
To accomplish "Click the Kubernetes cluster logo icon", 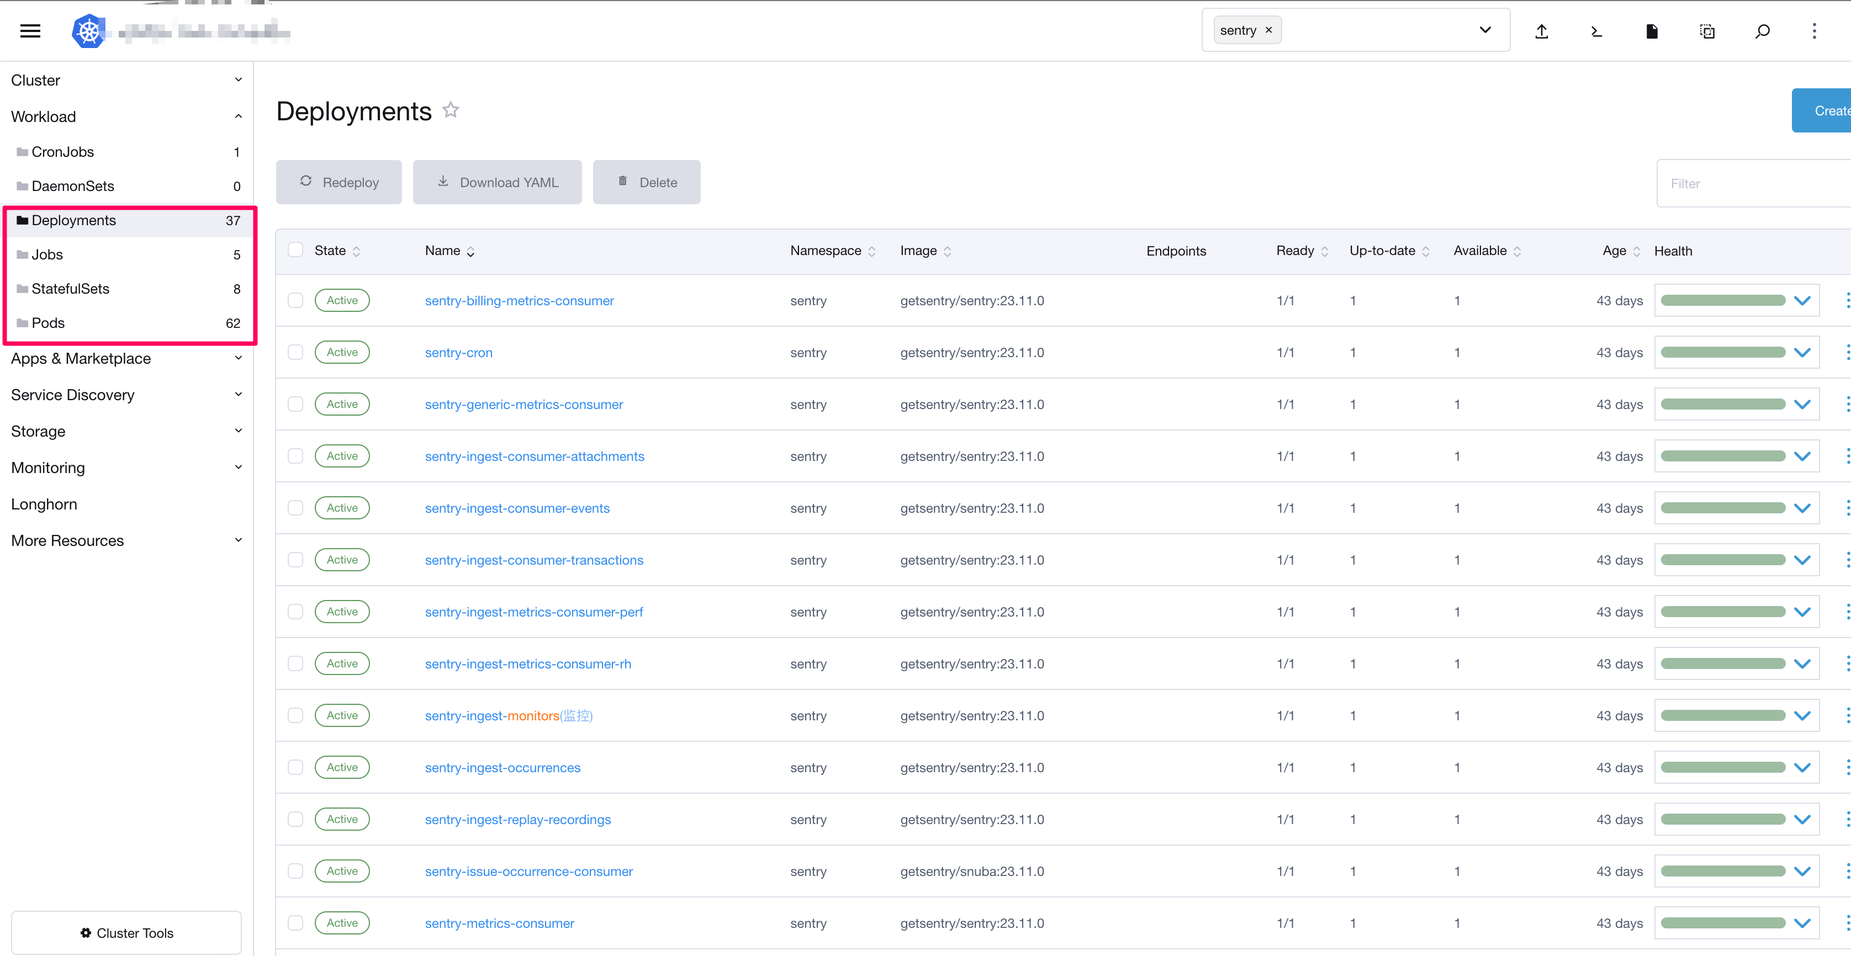I will (x=89, y=31).
